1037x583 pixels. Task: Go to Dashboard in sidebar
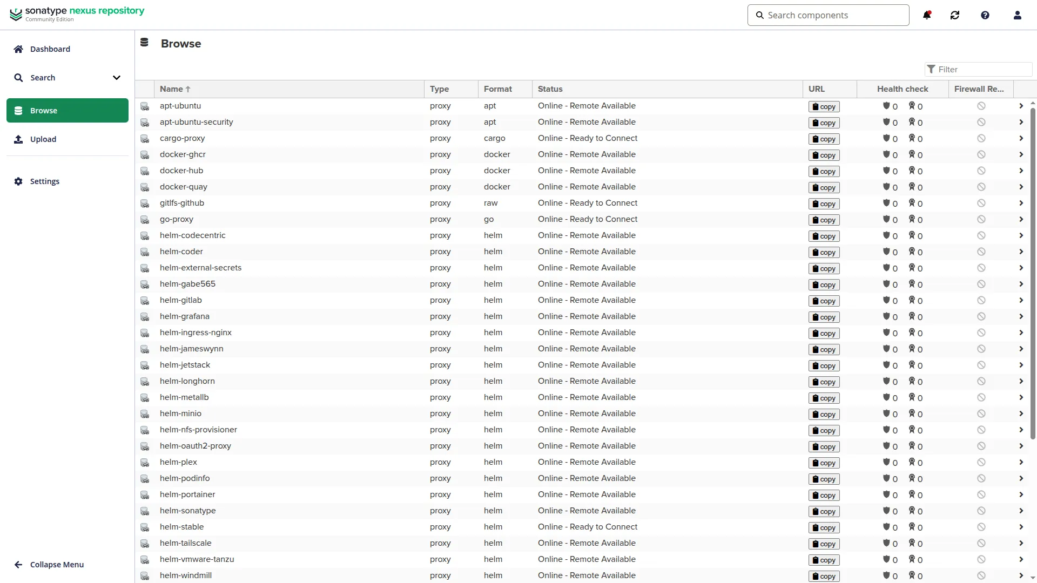[x=67, y=49]
